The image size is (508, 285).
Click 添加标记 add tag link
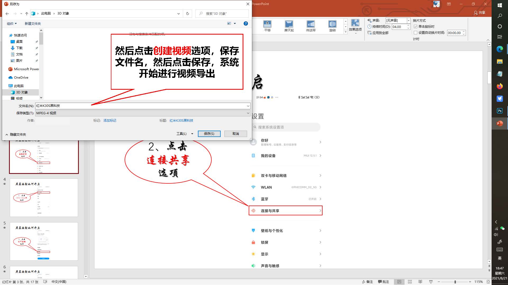click(x=110, y=121)
